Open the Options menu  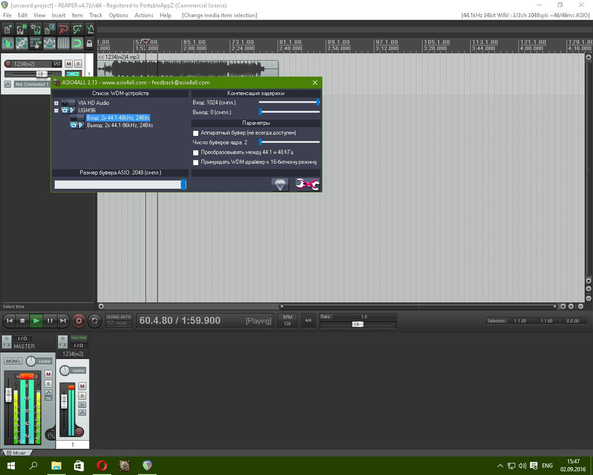119,15
